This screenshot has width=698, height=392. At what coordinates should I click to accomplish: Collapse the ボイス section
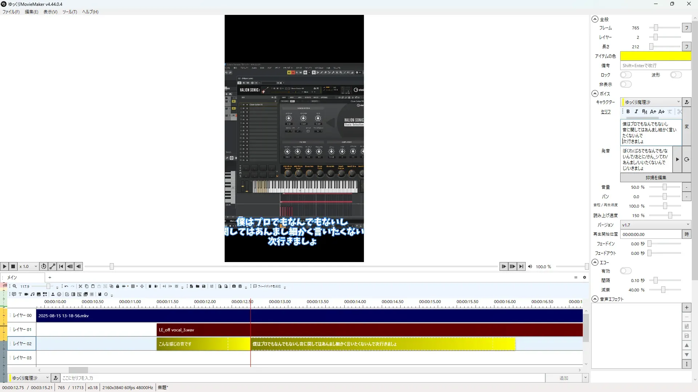pyautogui.click(x=595, y=94)
